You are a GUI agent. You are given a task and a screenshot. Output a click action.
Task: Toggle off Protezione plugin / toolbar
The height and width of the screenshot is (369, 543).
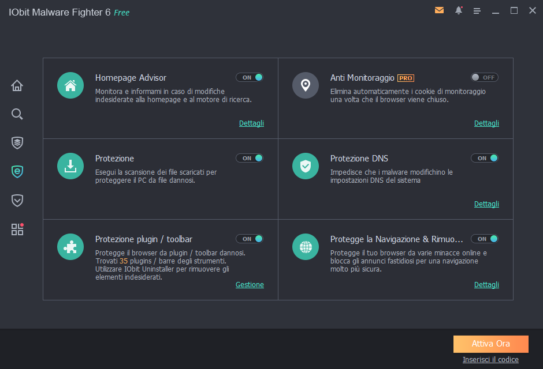pos(250,239)
